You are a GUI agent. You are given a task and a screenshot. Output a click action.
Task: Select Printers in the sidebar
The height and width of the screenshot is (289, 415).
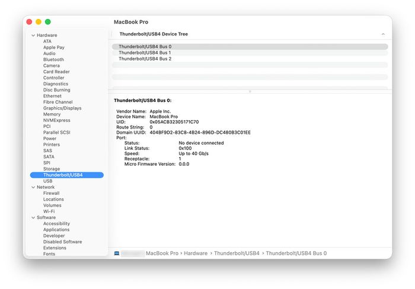[x=52, y=144]
